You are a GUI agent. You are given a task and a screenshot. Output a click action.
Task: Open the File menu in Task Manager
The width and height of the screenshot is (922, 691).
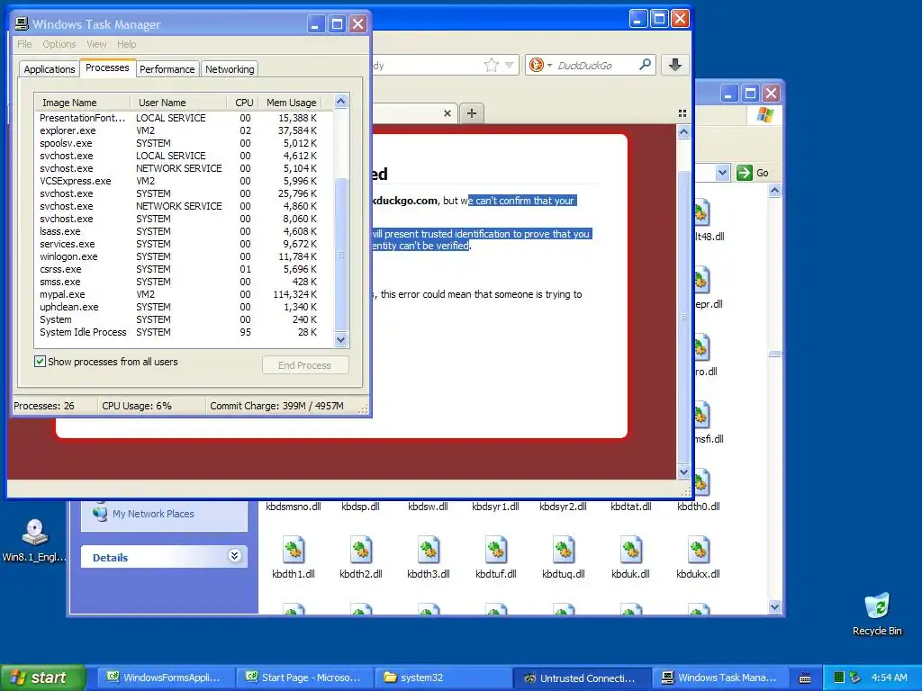pos(24,44)
